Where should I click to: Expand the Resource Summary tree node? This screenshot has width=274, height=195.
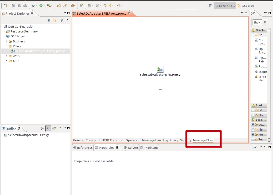click(4, 31)
